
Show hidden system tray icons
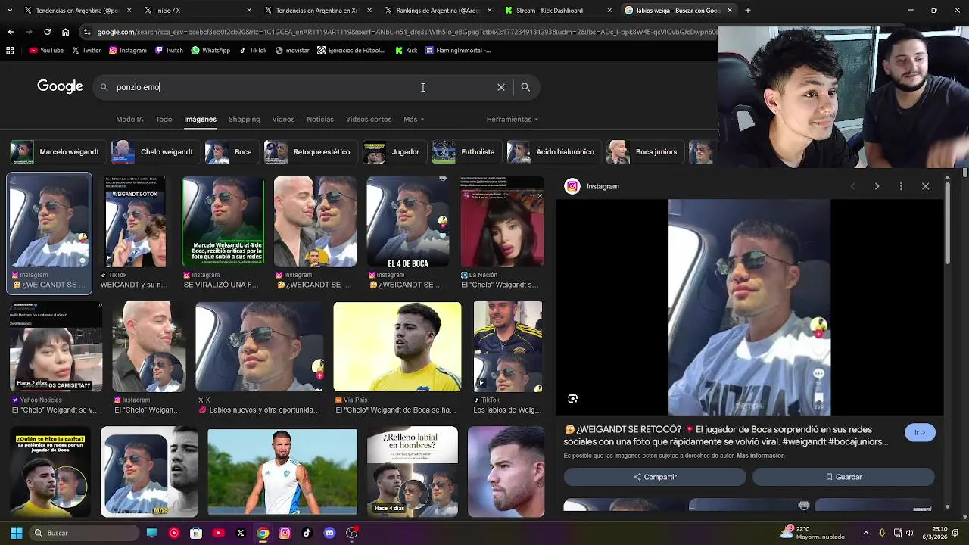point(867,533)
